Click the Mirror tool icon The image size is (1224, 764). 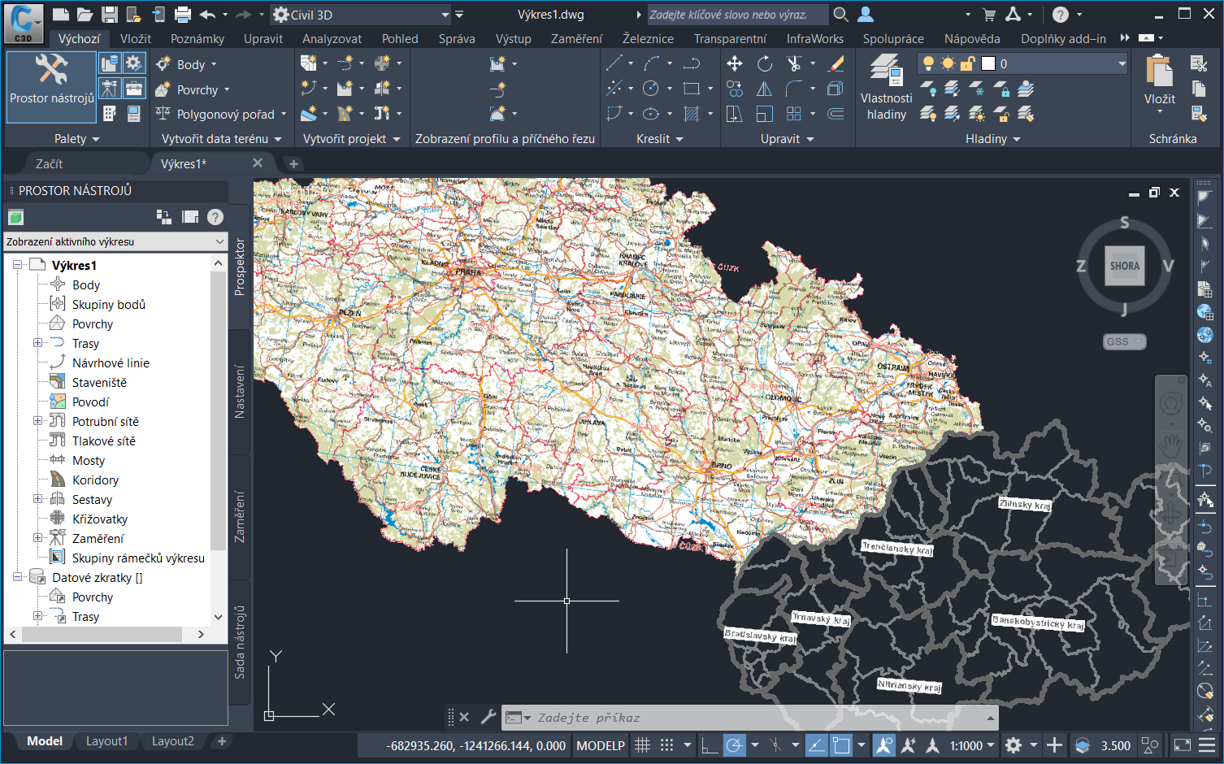point(765,89)
